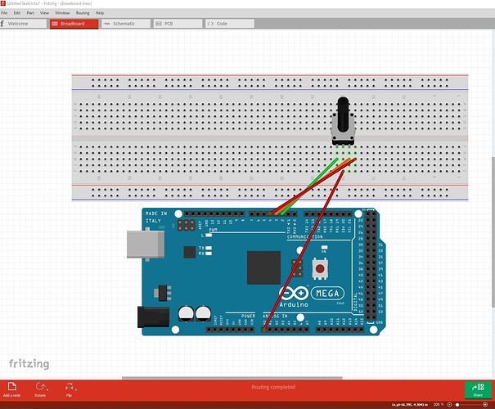The image size is (495, 409).
Task: Select the Arduino Mega USB port
Action: point(146,245)
